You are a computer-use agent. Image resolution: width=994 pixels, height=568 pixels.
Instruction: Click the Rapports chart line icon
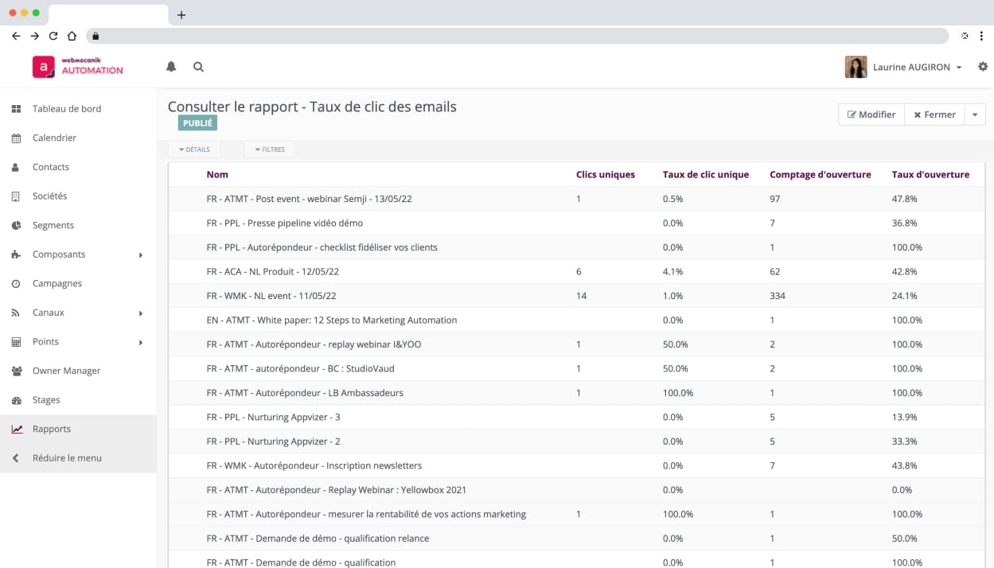[16, 430]
